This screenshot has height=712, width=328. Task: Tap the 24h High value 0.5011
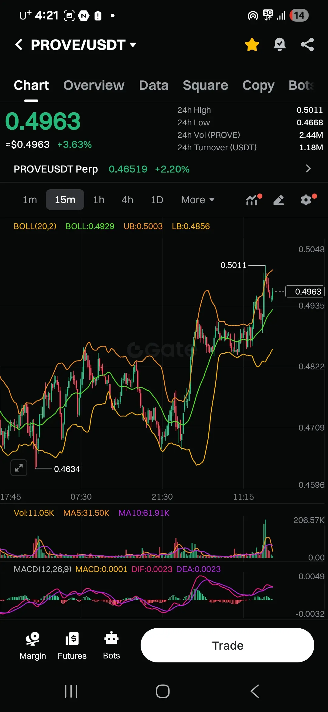point(309,110)
